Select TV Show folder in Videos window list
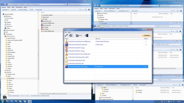Viewport: 184px width, 103px height. pyautogui.click(x=140, y=92)
